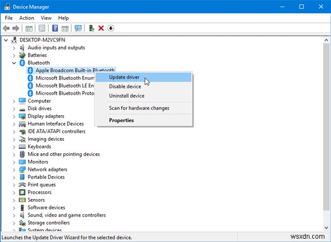Open the Action menu
Image resolution: width=331 pixels, height=242 pixels.
[x=26, y=18]
